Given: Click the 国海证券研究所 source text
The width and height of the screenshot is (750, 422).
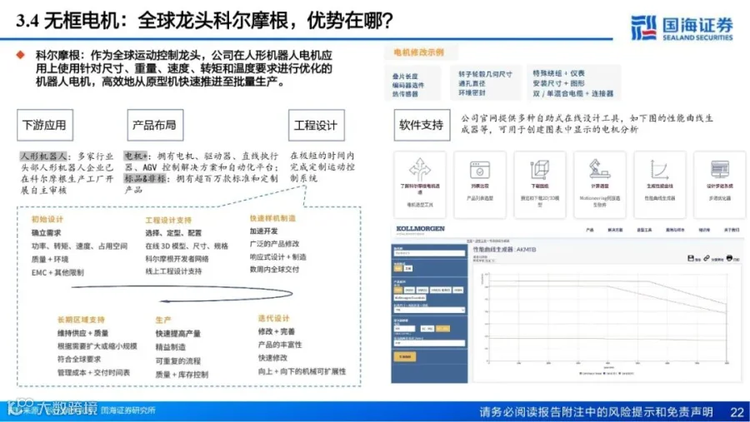Looking at the screenshot, I should point(128,410).
